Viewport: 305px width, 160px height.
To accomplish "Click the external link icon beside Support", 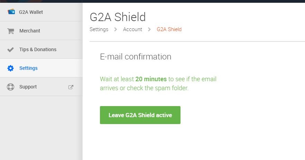I will (x=71, y=87).
